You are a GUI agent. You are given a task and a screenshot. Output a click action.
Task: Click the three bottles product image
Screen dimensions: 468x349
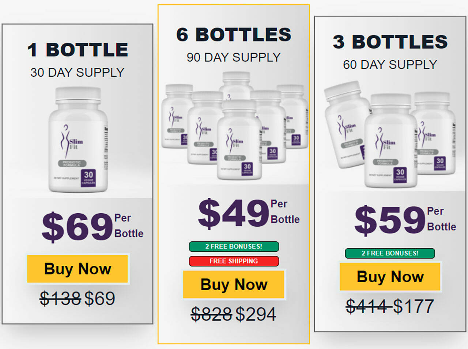tap(390, 136)
